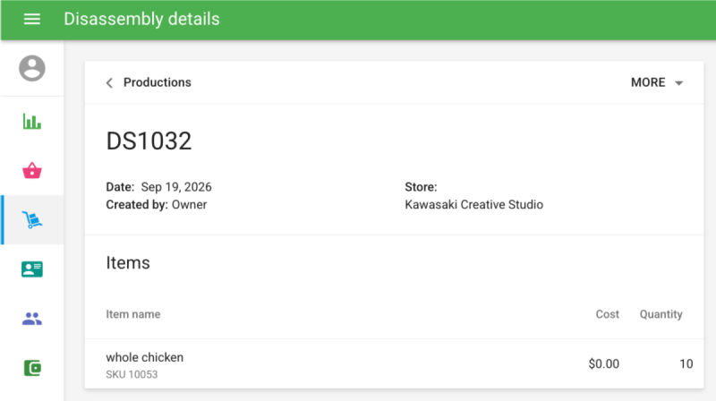Open the Customers people icon

pyautogui.click(x=32, y=319)
